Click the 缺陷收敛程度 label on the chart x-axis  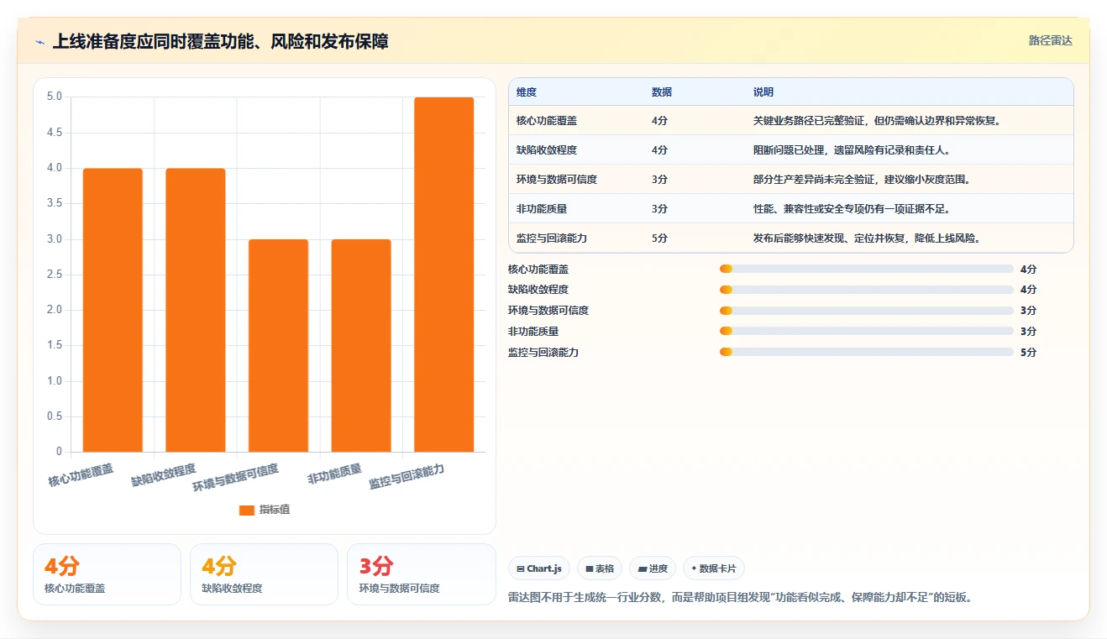(x=164, y=475)
